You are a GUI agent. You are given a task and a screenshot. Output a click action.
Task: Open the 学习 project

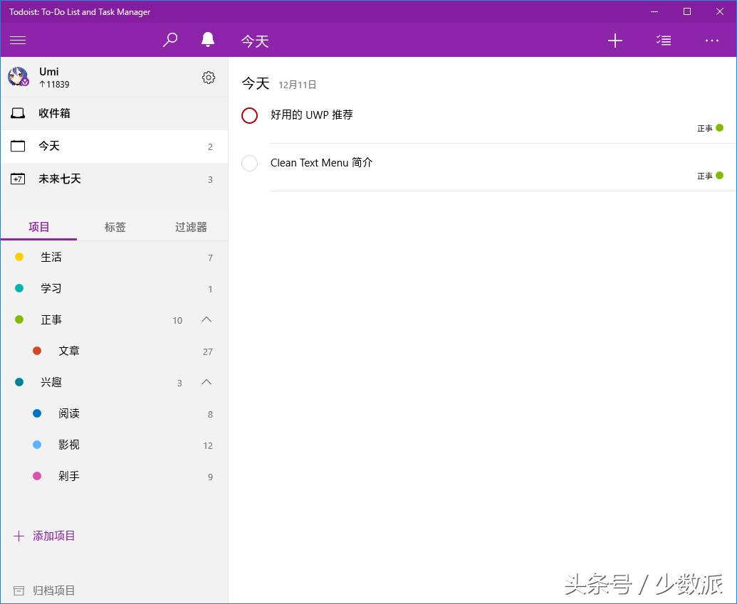tap(114, 288)
